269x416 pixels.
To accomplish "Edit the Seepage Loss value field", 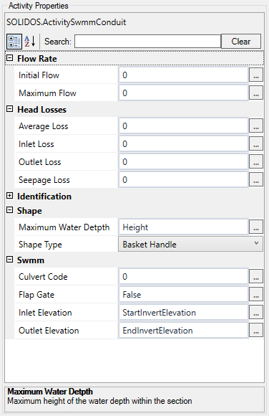I will (x=183, y=180).
